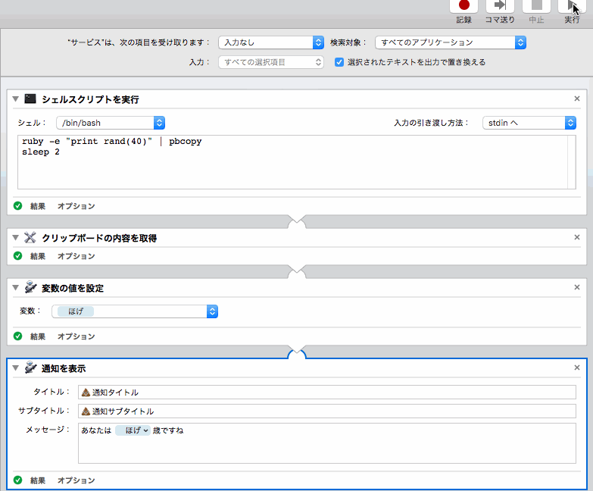
Task: Collapse the シェルスクリプトを実行 action
Action: coord(15,99)
